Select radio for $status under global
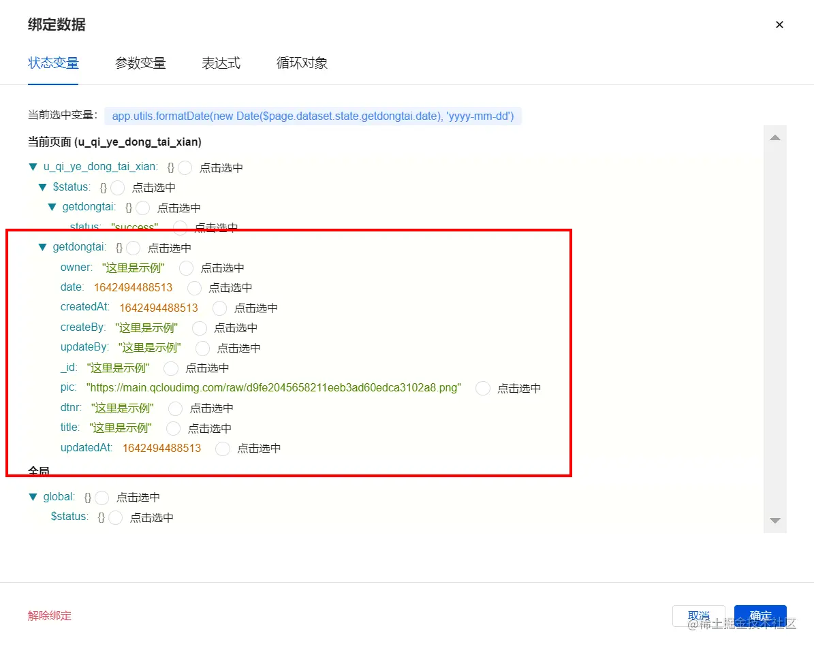Viewport: 814px width, 648px height. [115, 517]
